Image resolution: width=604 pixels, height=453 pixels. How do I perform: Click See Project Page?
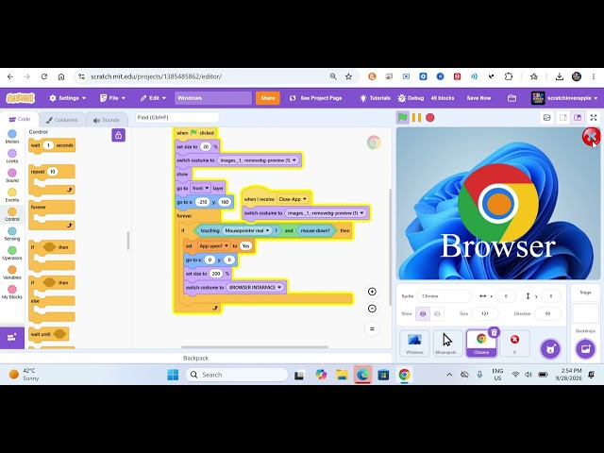pos(316,98)
